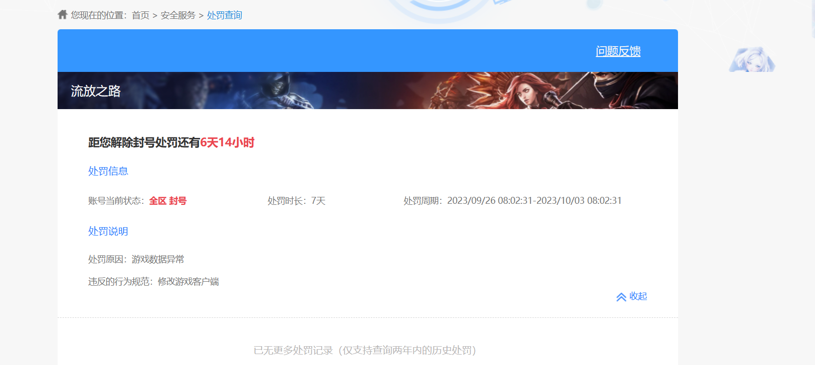This screenshot has height=365, width=815.
Task: Click the 流放之路 game banner title
Action: click(96, 91)
